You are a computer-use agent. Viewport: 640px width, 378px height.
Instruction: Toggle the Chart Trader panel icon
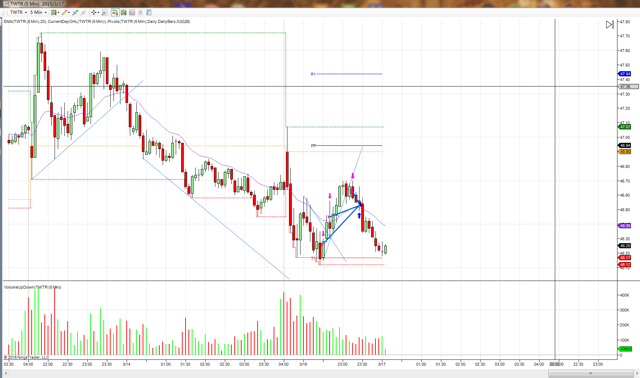point(115,12)
